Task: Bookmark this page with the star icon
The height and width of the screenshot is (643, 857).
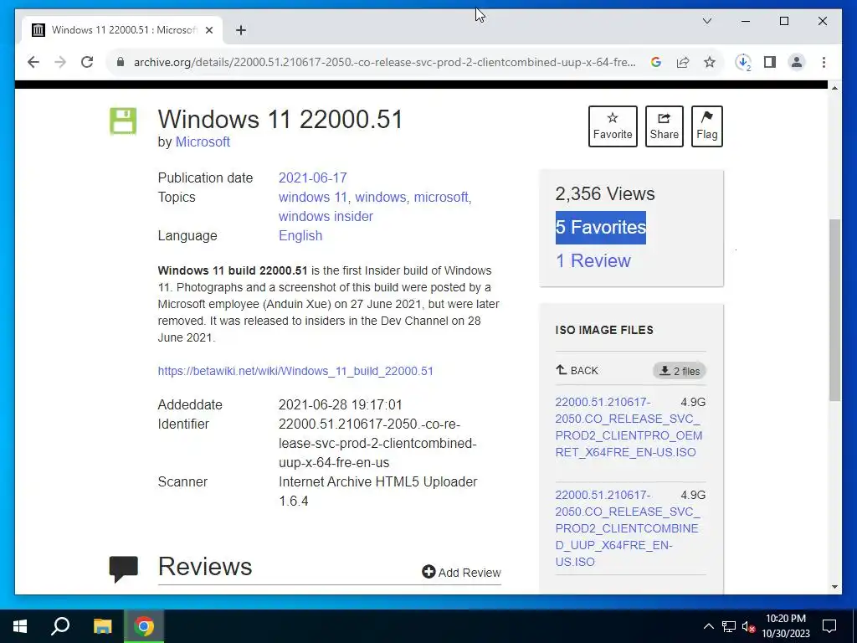Action: [x=710, y=62]
